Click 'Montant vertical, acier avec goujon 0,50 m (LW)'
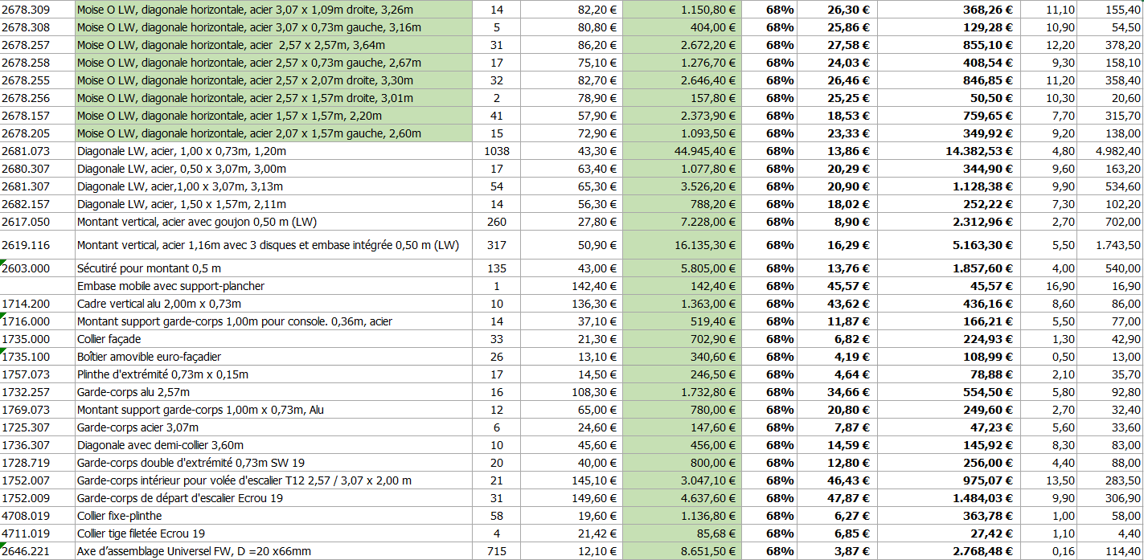 [273, 222]
